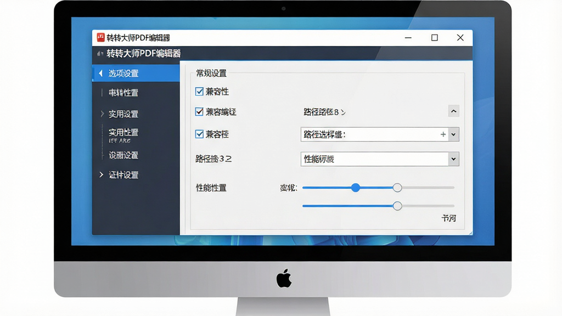Image resolution: width=562 pixels, height=316 pixels.
Task: Close the PDF editor window
Action: point(460,38)
